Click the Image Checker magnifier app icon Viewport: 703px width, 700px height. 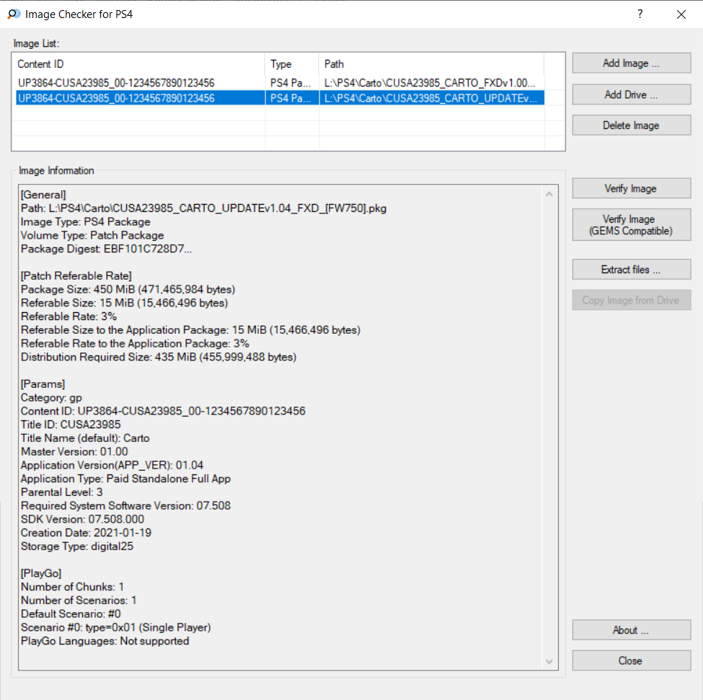pos(14,14)
